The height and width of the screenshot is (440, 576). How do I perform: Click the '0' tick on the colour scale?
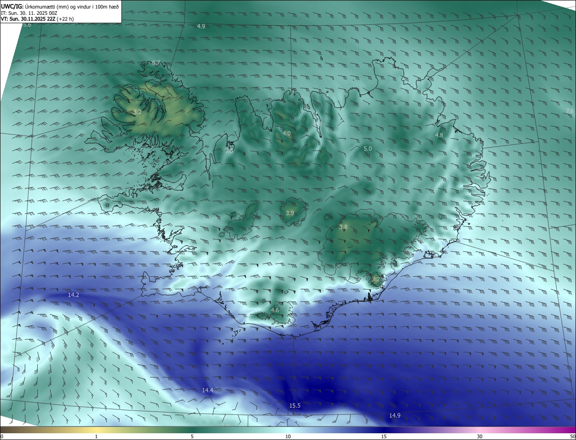click(x=2, y=436)
